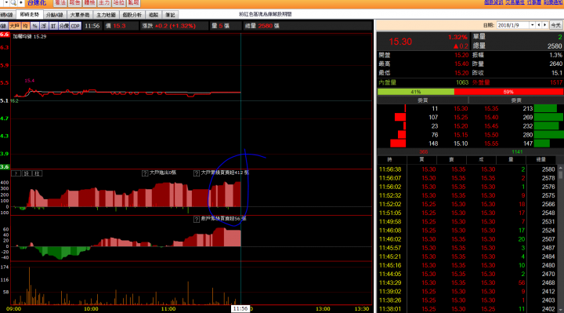
Task: Switch to the 個股分析 tab
Action: click(132, 15)
